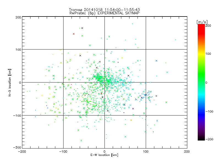
Task: Click the y-axis tick label '-200'
Action: click(x=17, y=147)
